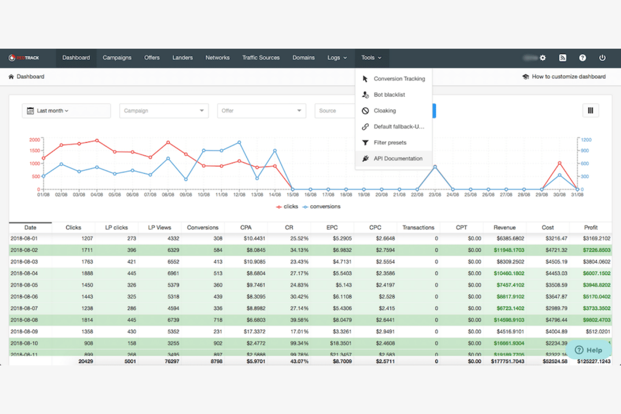This screenshot has height=414, width=621.
Task: Click the column configuration icon near the chart
Action: (x=590, y=110)
